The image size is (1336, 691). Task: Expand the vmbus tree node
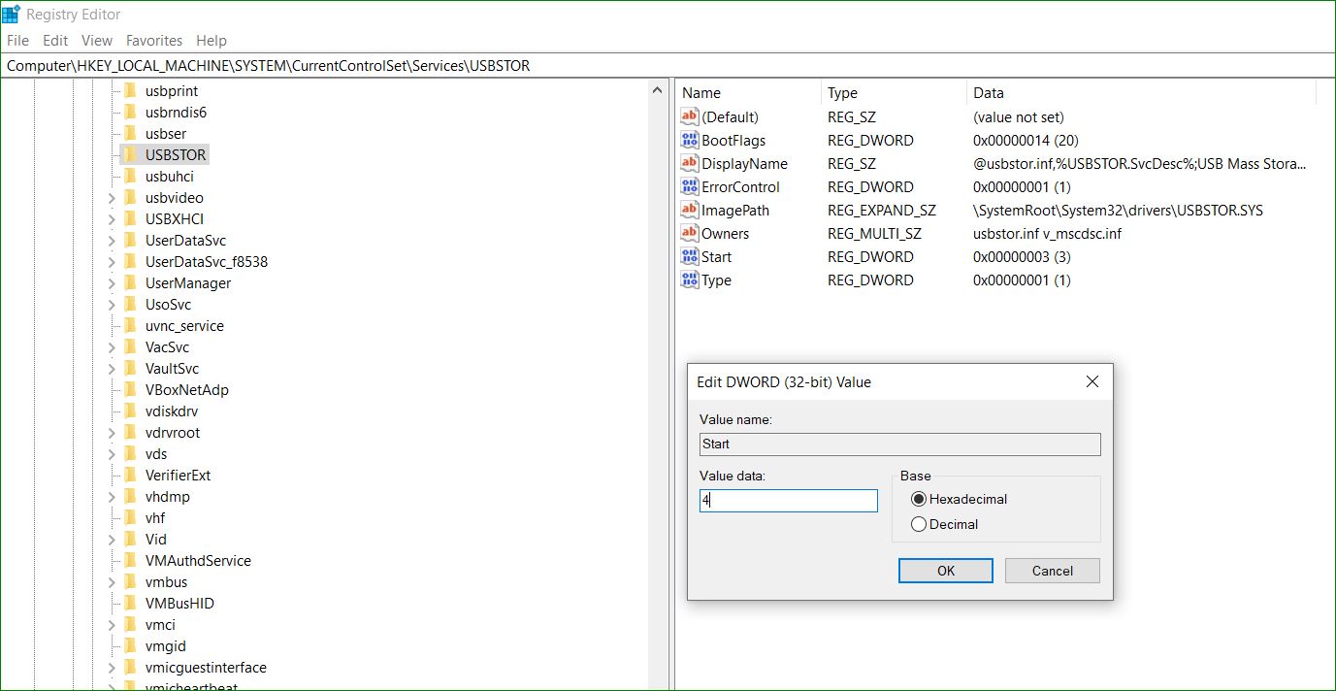112,581
